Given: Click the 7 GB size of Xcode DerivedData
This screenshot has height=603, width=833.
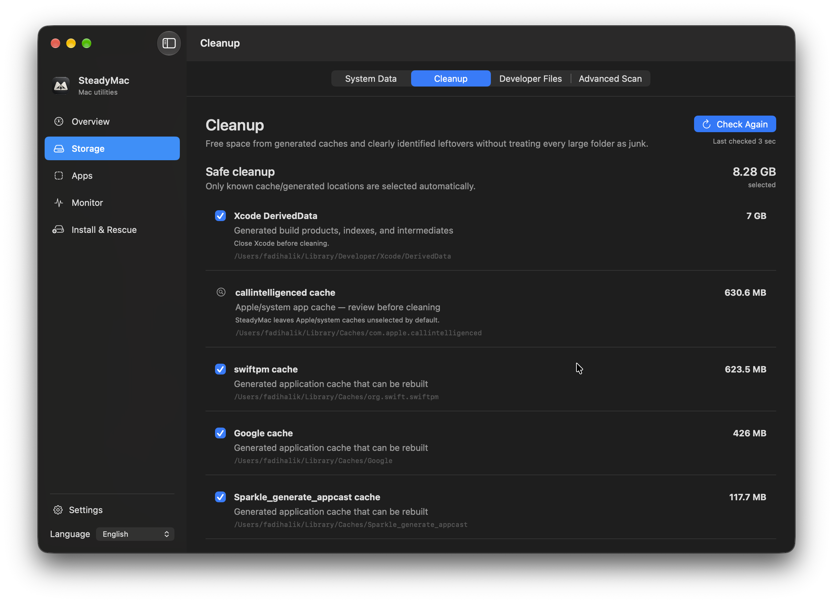Looking at the screenshot, I should pos(756,216).
